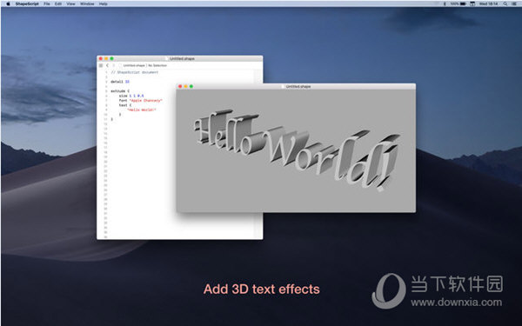
Task: Open related items grid icon in editor
Action: (101, 65)
